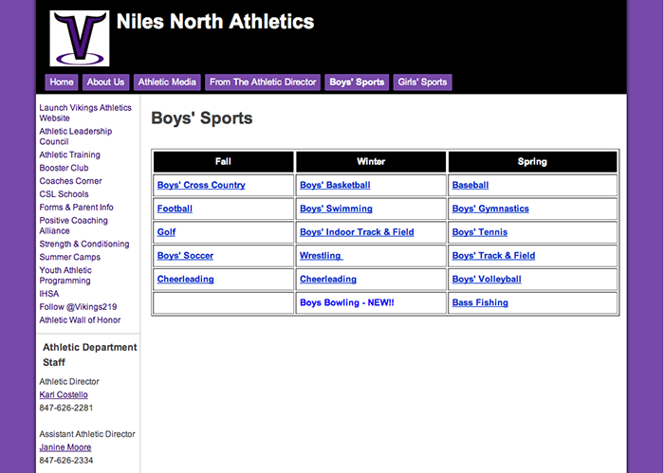Open Strength & Conditioning link

[x=84, y=245]
